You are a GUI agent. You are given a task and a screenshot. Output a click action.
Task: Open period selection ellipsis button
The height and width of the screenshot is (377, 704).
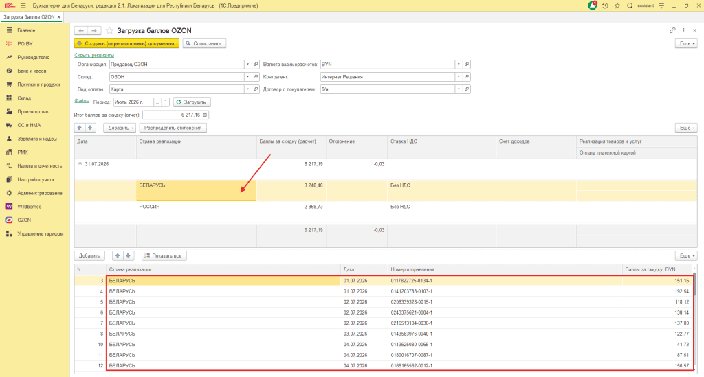[157, 102]
